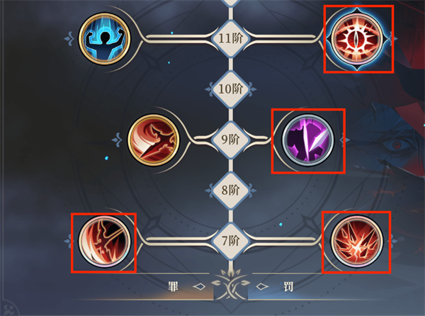Expand the fleur marker left of blue figure talent
Viewport: 425px width, 316px height.
(69, 39)
